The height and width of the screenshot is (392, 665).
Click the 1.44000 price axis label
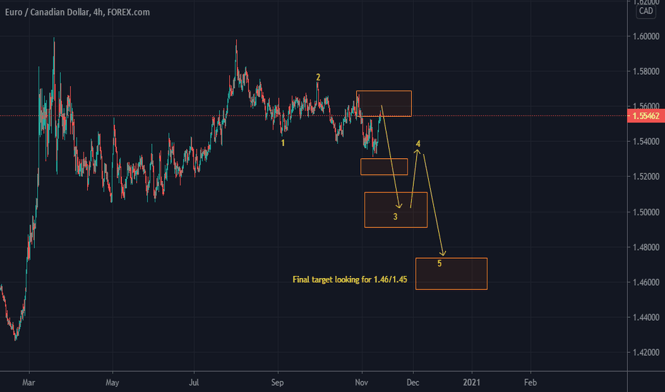pyautogui.click(x=646, y=317)
